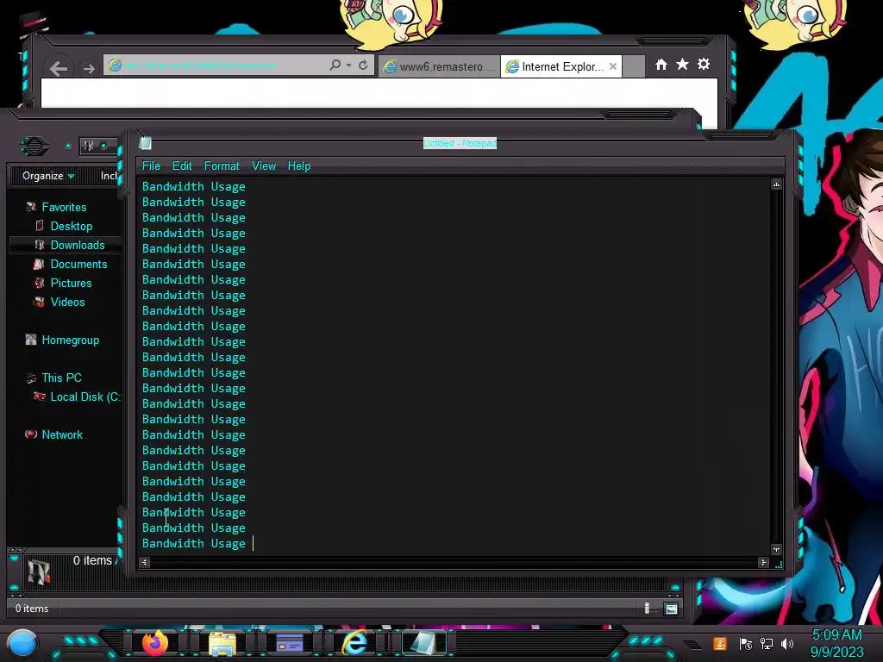Image resolution: width=883 pixels, height=662 pixels.
Task: Open the Organize dropdown in Explorer
Action: click(x=48, y=176)
